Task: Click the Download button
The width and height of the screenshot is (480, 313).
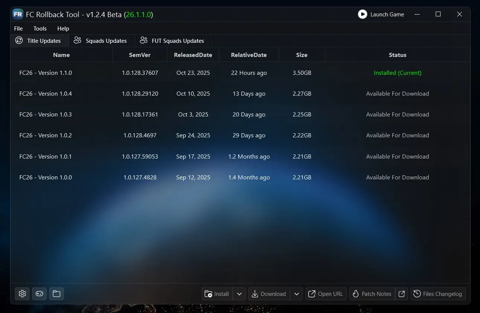Action: click(269, 294)
